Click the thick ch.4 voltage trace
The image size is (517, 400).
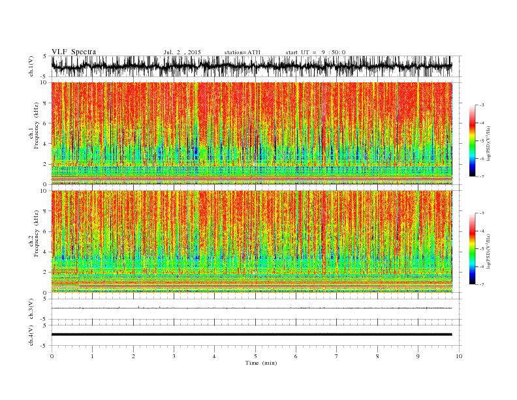pos(252,335)
